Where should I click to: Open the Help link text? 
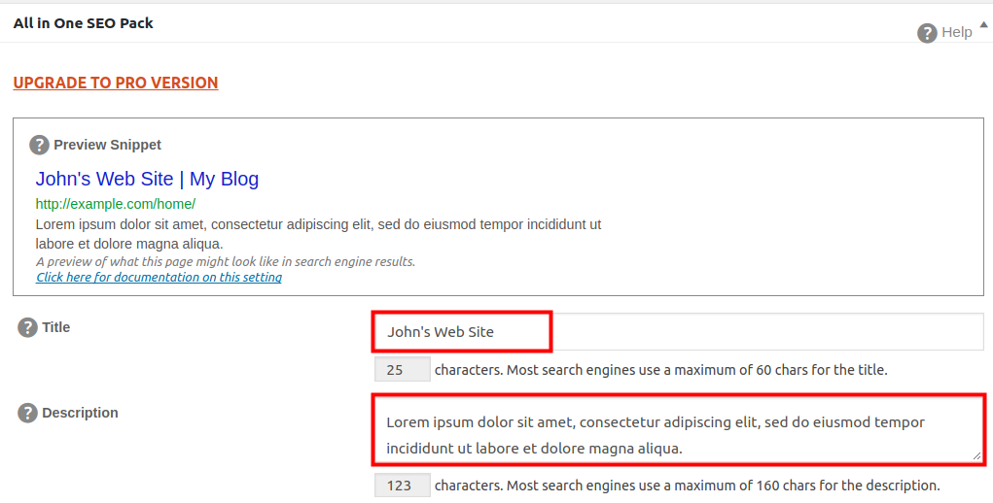coord(956,32)
